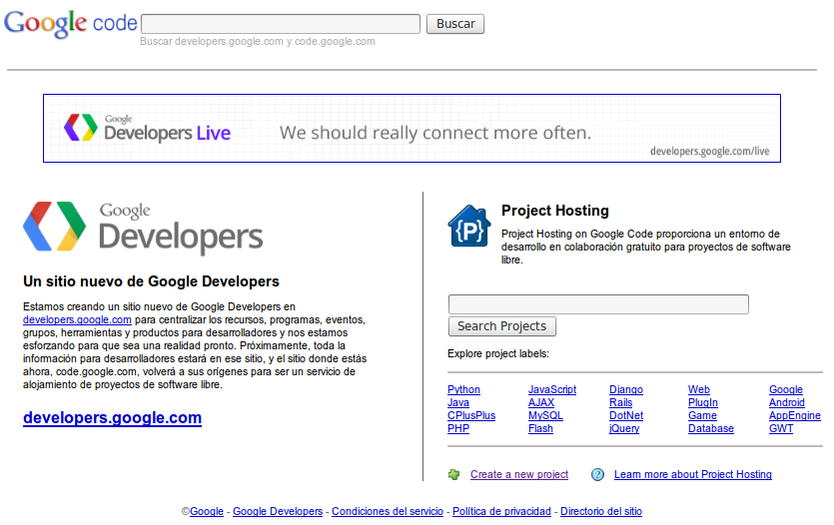834x525 pixels.
Task: Explore the Java project label
Action: tap(458, 403)
